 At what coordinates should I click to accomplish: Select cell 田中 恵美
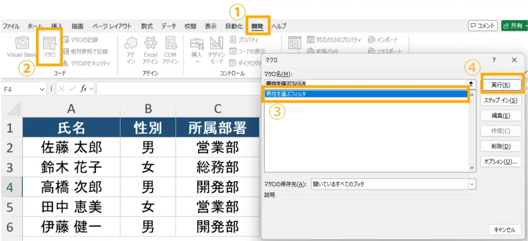tap(71, 207)
